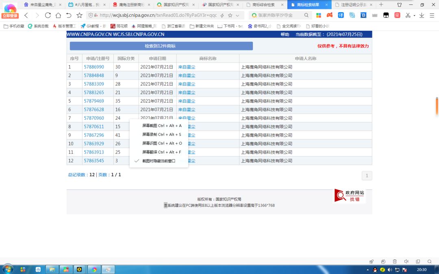Click the trash cleanup icon in status bar
The height and width of the screenshot is (274, 439).
[395, 262]
